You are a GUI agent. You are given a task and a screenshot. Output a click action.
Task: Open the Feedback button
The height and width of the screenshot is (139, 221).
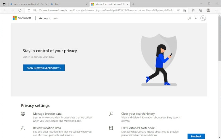click(196, 136)
